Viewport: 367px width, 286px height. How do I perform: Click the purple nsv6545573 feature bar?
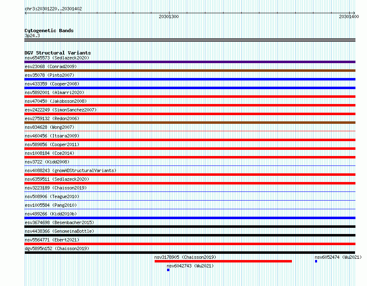190,62
